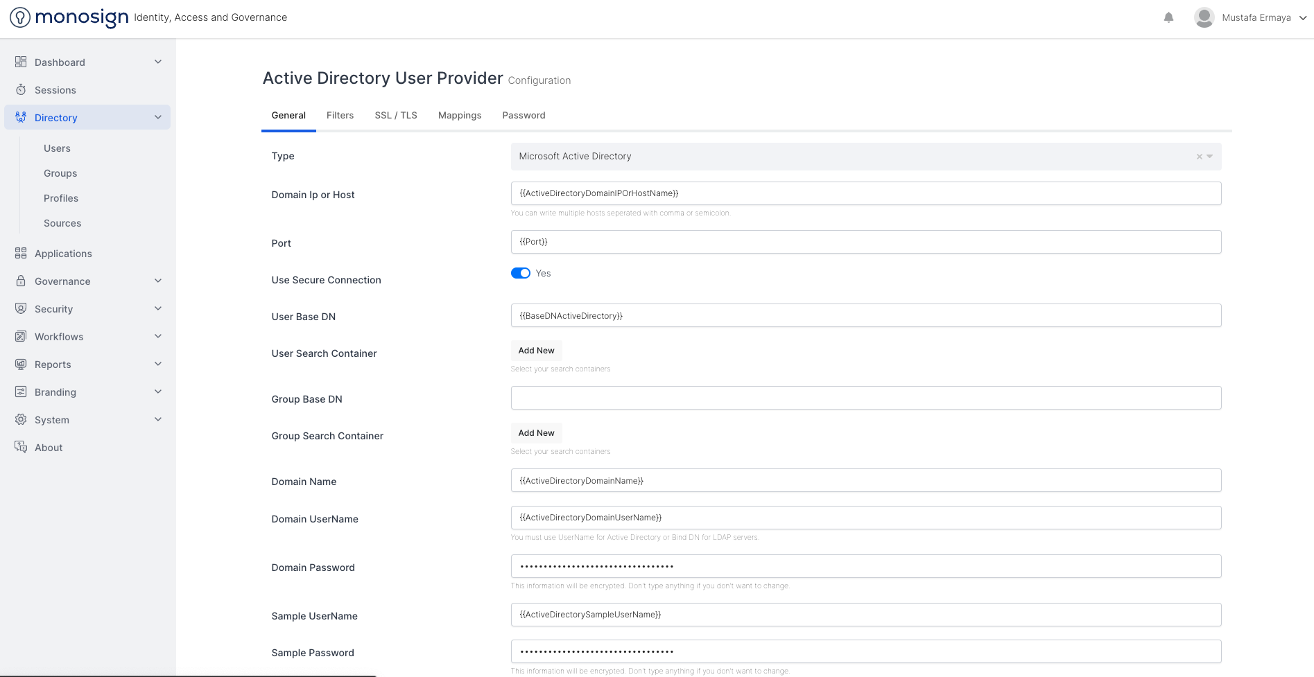Add new Group Search Container
1314x677 pixels.
point(536,433)
